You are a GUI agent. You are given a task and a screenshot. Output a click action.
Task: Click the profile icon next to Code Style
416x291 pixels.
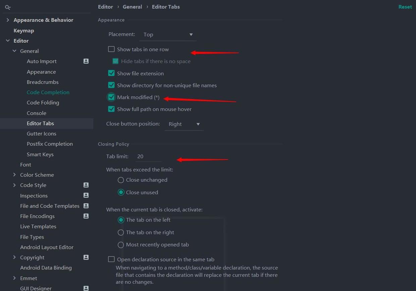pyautogui.click(x=86, y=185)
